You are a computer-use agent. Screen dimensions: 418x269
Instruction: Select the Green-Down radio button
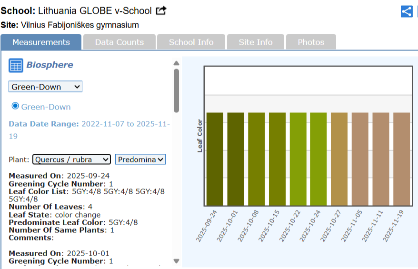pos(15,106)
